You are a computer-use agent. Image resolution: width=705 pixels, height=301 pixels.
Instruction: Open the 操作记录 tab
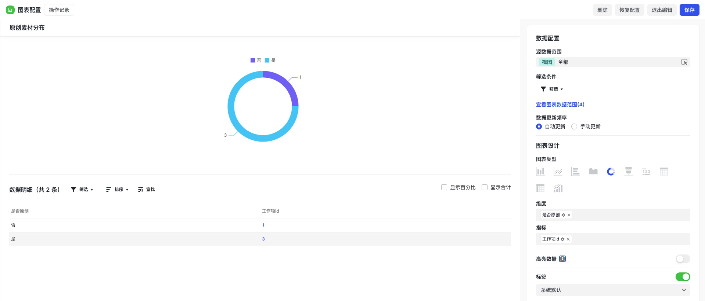59,10
